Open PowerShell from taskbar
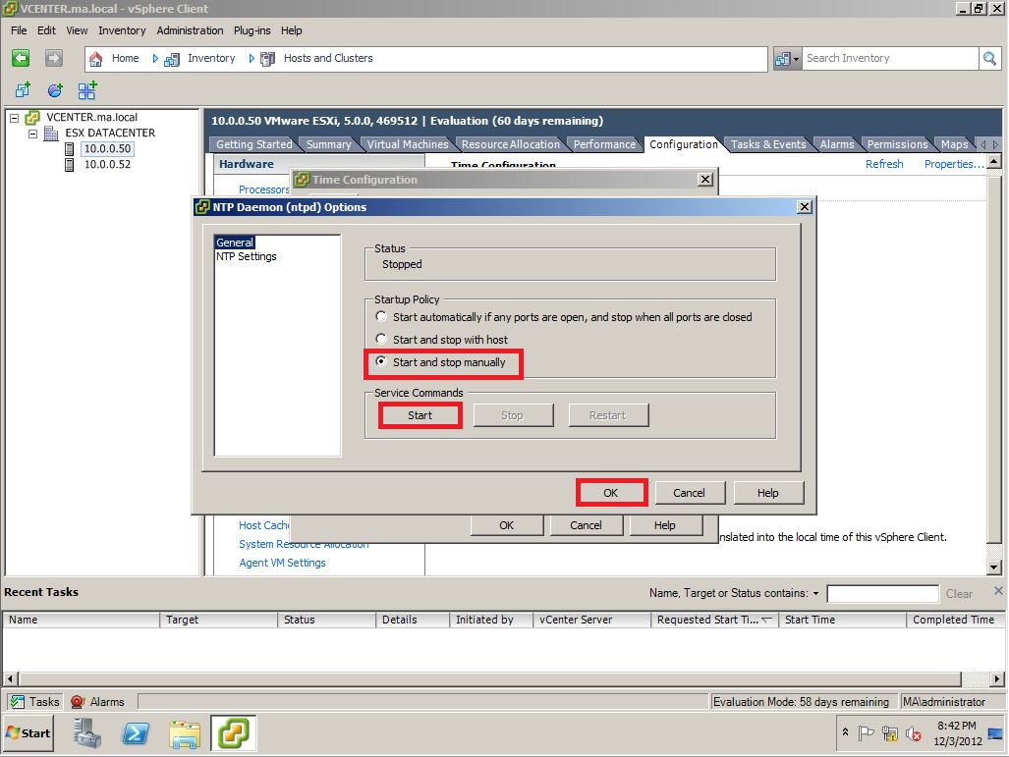The width and height of the screenshot is (1009, 757). point(136,733)
